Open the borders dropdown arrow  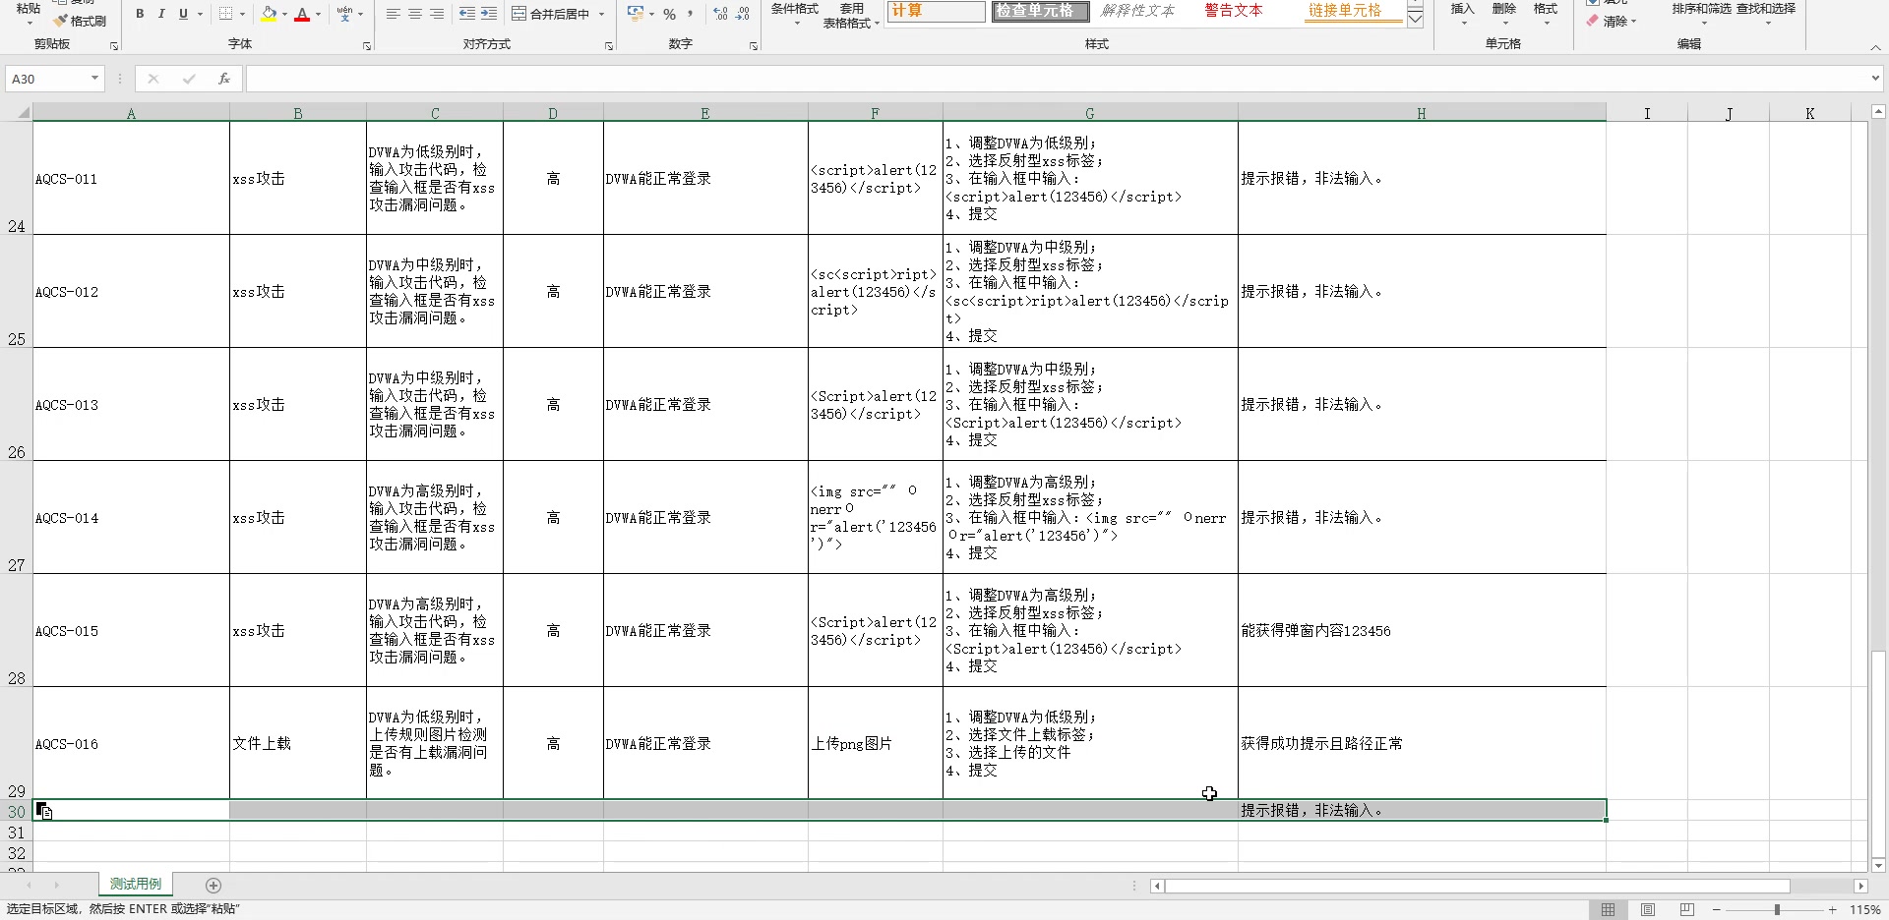242,14
